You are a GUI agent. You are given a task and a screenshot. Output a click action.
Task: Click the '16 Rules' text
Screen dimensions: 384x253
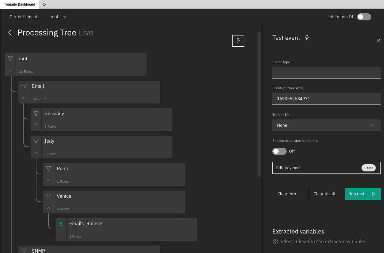pyautogui.click(x=26, y=72)
